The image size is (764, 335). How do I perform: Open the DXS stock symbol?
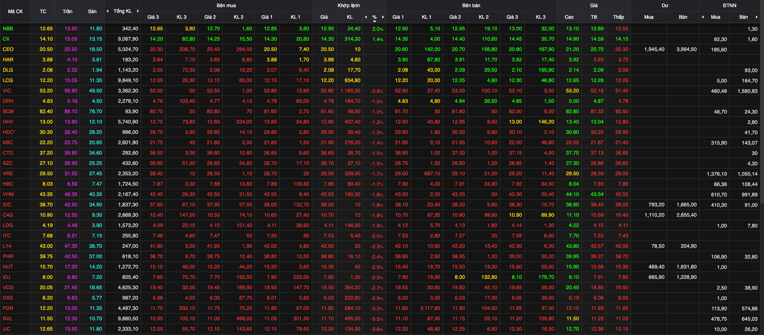click(8, 298)
